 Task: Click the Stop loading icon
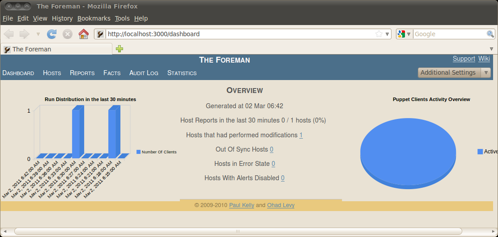coord(67,34)
